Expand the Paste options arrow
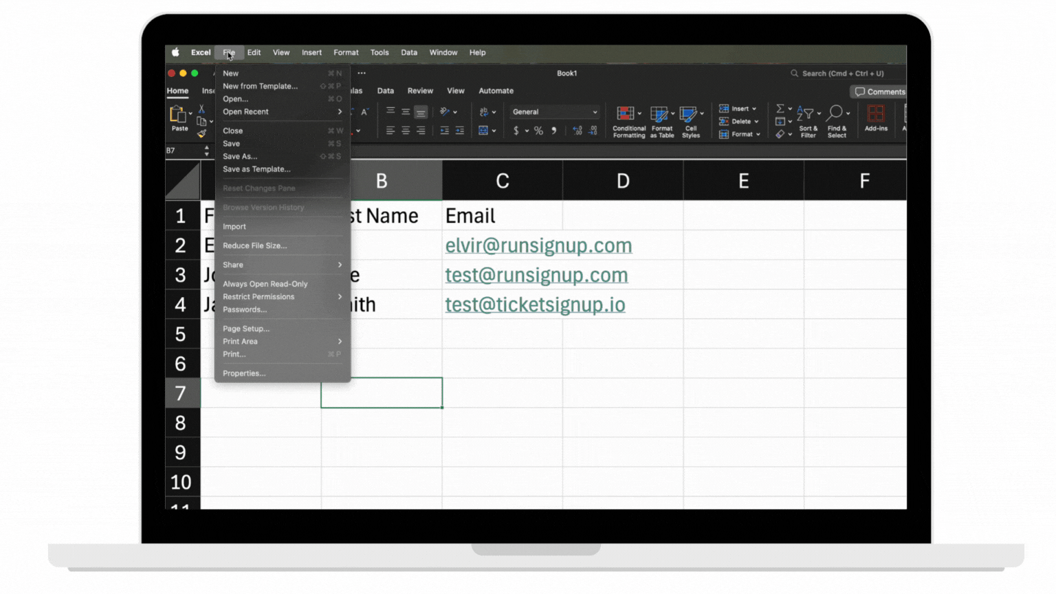Screen dimensions: 1056x594 190,113
